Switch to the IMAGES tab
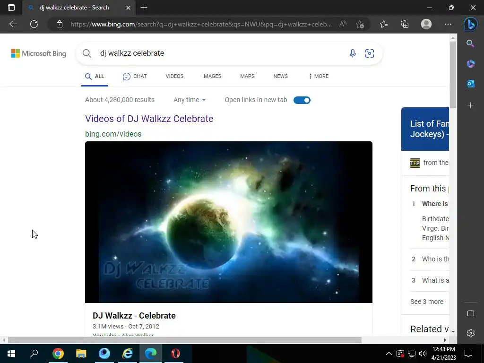 tap(212, 76)
